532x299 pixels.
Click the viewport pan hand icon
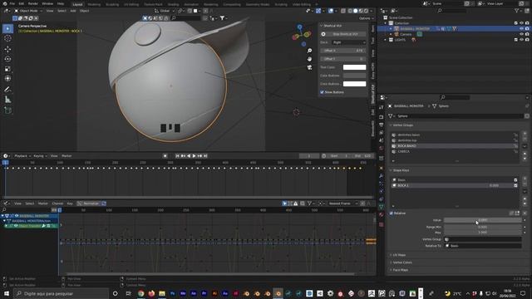309,59
